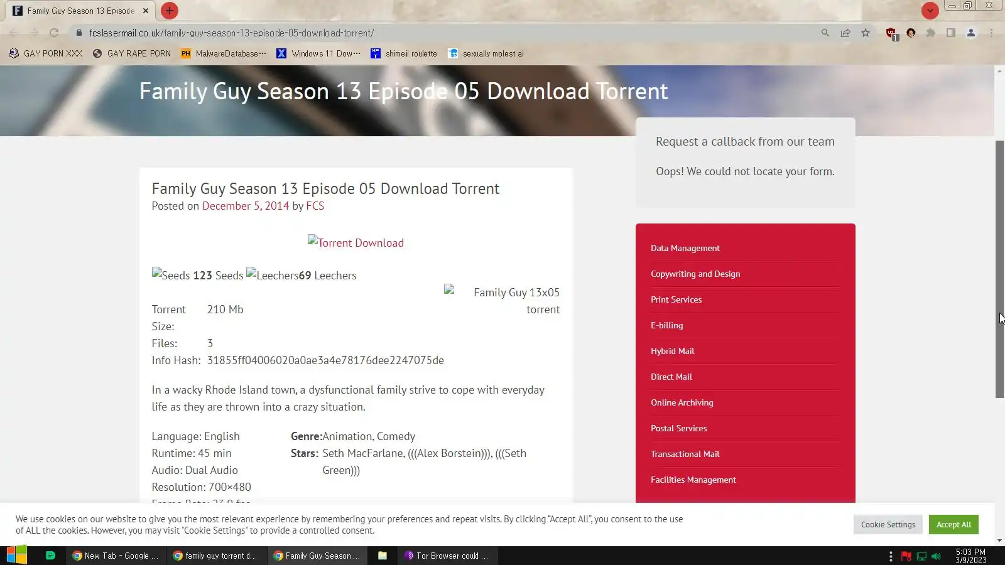Click the post heading inside the white card
Image resolution: width=1005 pixels, height=565 pixels.
point(325,189)
